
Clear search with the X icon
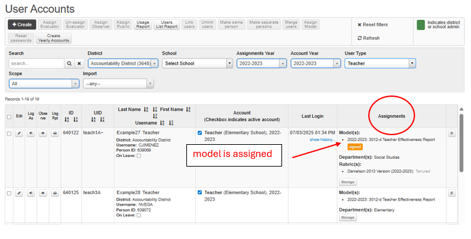[79, 63]
